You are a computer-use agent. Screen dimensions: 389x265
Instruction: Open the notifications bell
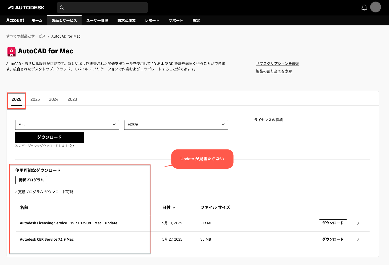click(364, 7)
